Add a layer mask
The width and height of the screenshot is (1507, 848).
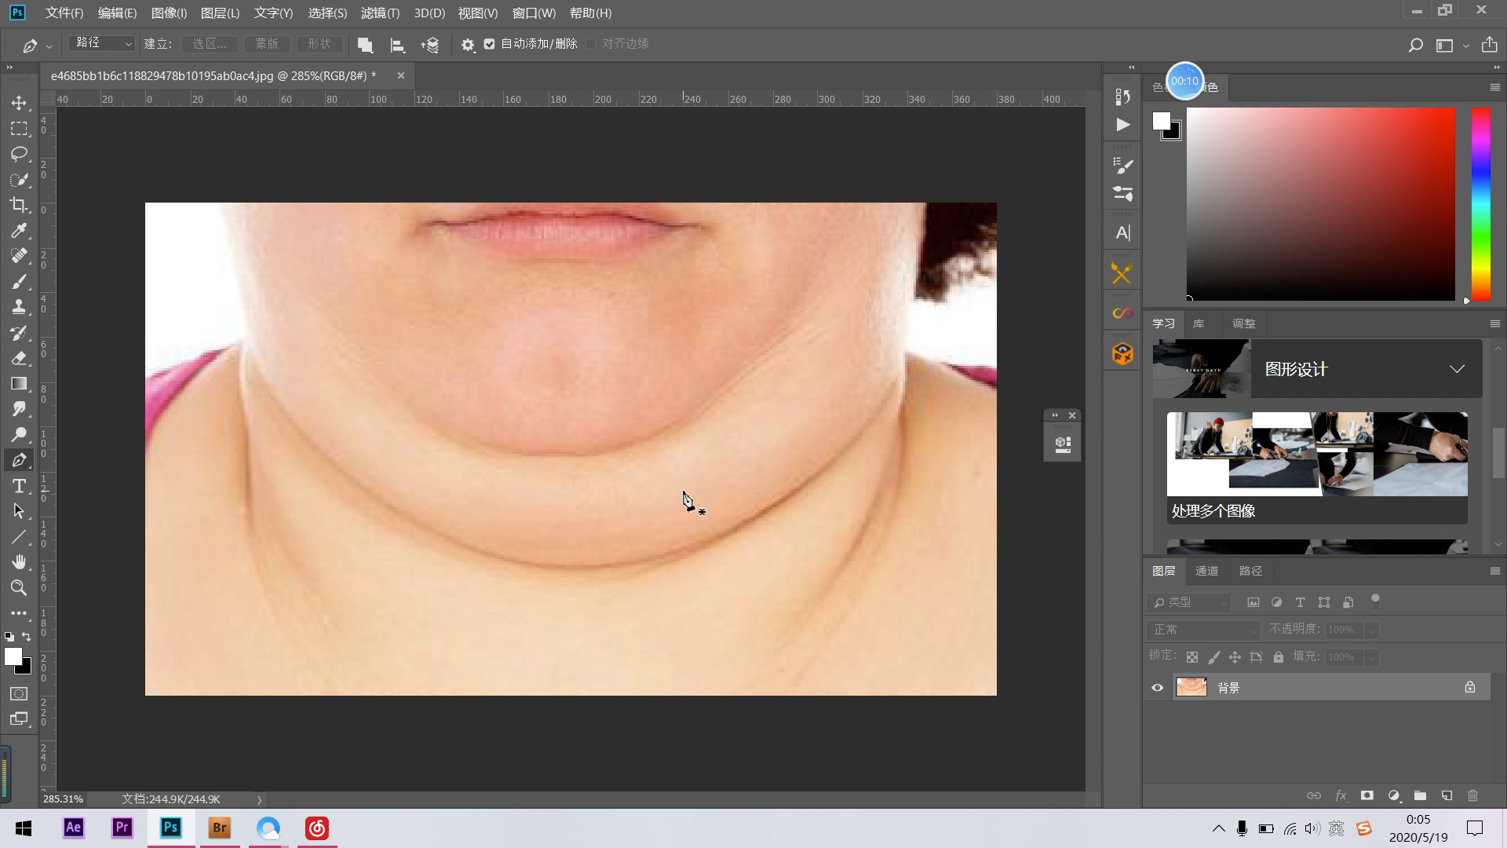point(1367,795)
